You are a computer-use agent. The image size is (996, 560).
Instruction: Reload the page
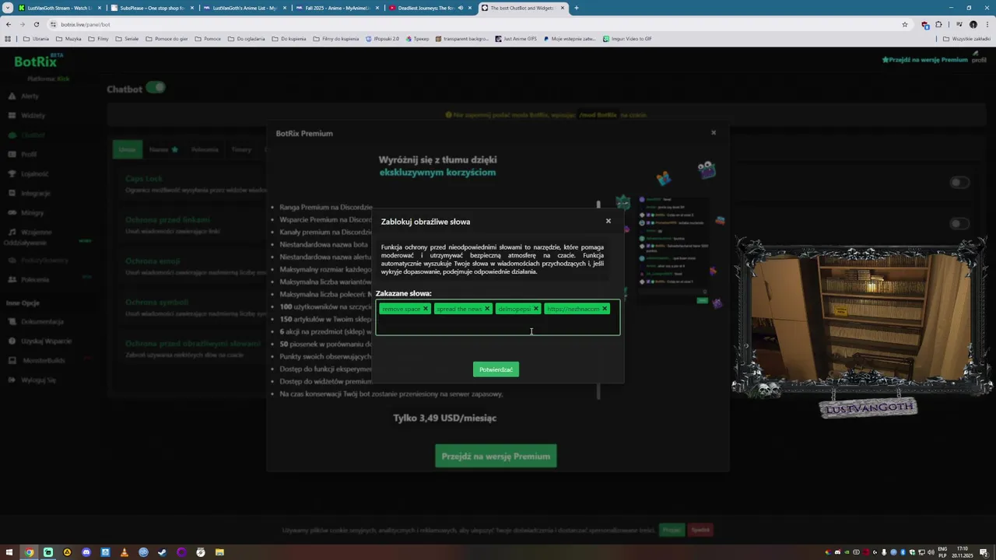point(36,24)
